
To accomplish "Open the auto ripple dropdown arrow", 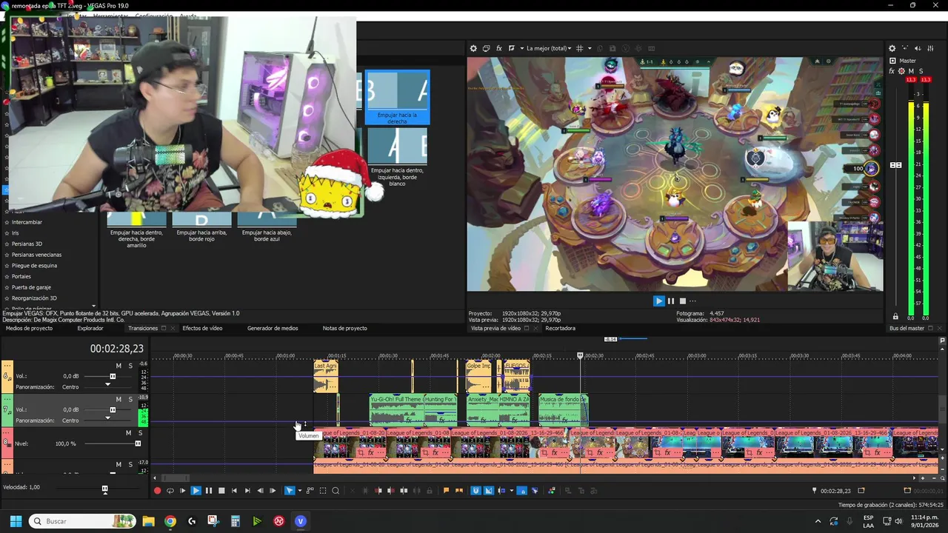I will coord(512,490).
